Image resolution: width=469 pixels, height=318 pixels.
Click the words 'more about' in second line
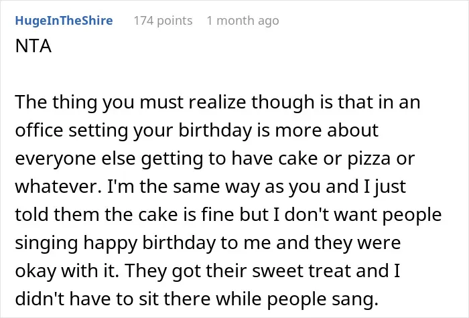coord(327,131)
